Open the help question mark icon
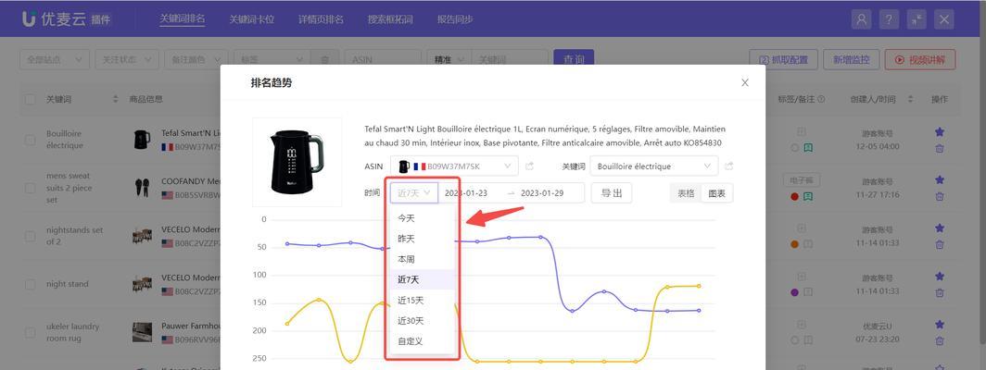 (889, 19)
